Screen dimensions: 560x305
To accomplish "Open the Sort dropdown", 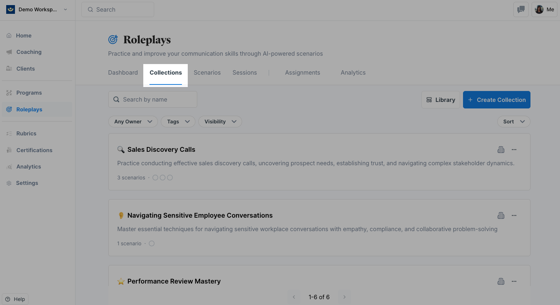I will (514, 122).
